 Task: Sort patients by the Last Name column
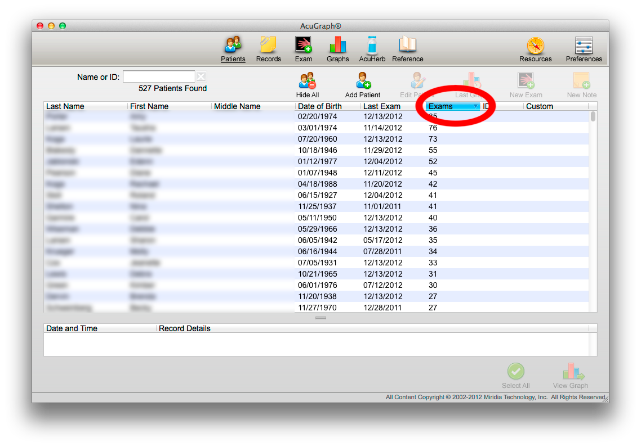tap(86, 106)
